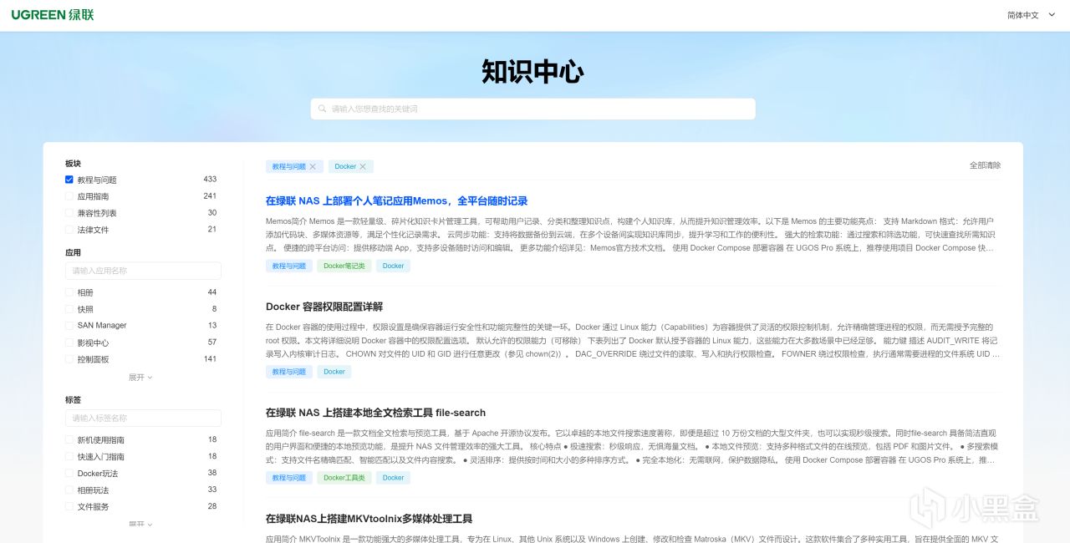Click the 标签 section heading
1070x543 pixels.
pos(74,400)
